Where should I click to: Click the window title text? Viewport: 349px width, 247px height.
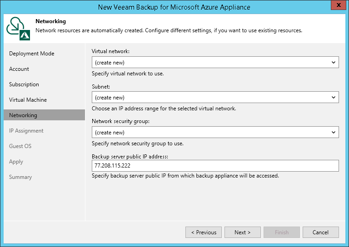(174, 7)
